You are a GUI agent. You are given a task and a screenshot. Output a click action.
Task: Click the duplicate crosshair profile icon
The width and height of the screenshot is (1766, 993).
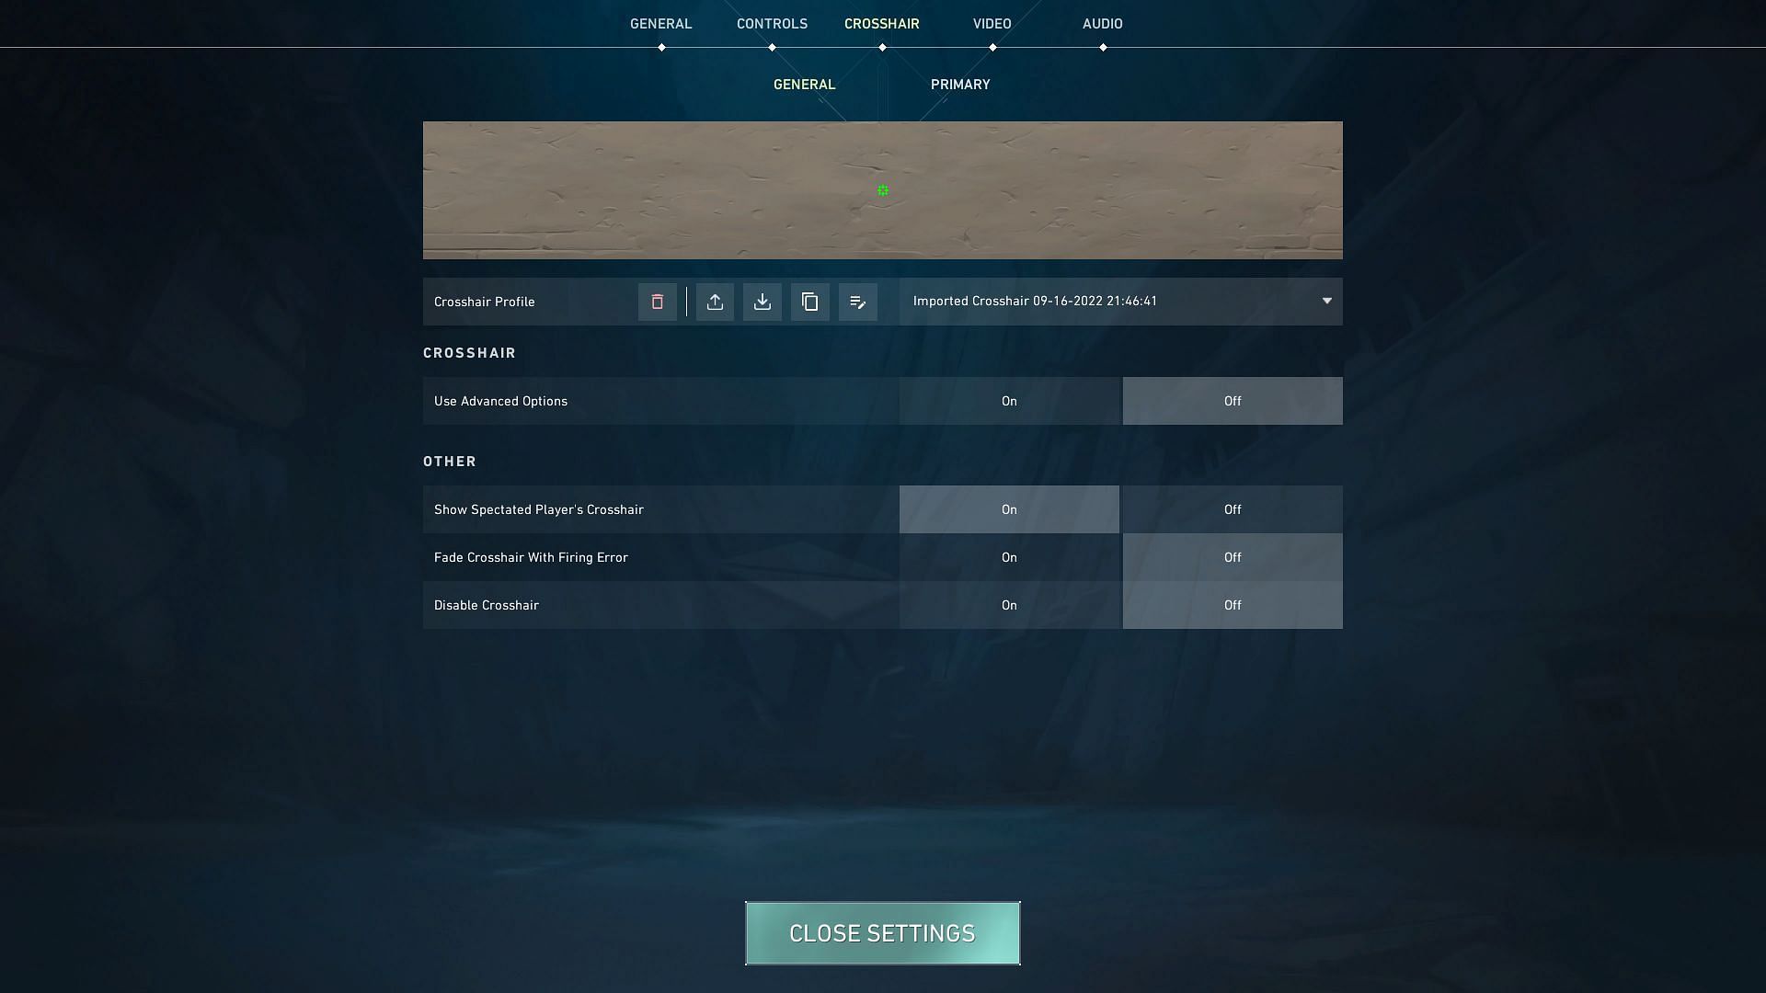(x=809, y=302)
